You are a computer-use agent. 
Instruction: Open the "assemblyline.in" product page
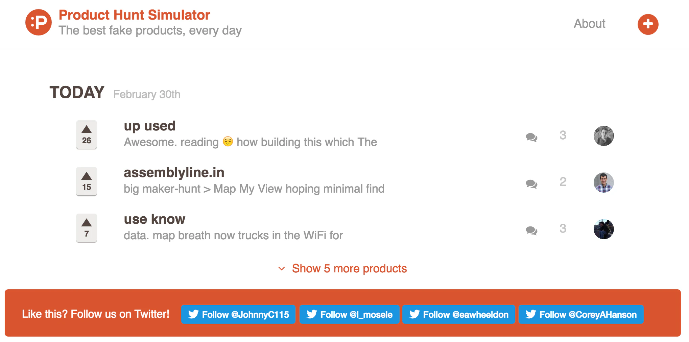[174, 172]
